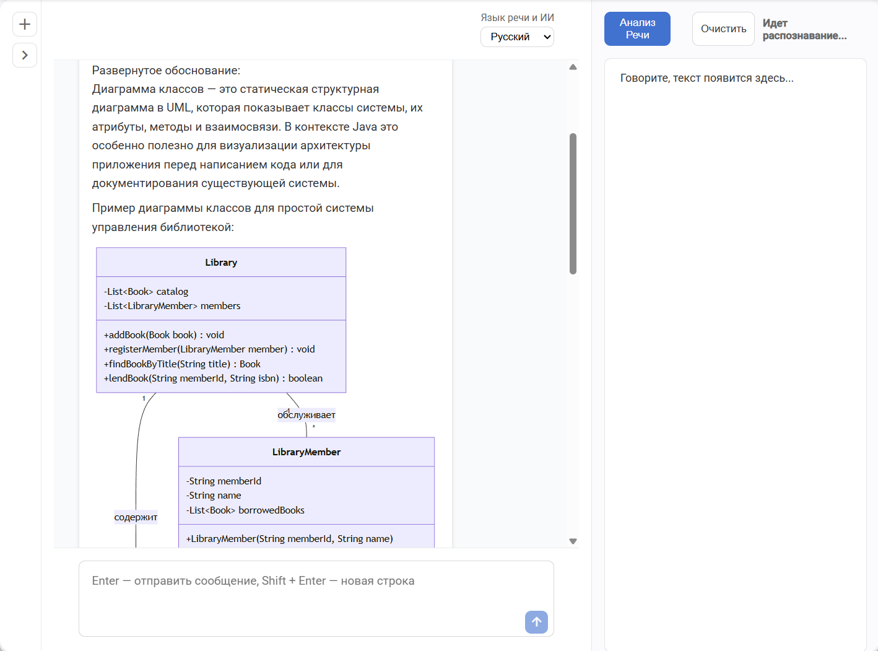This screenshot has height=651, width=878.
Task: Click the chat scrollbar thumb
Action: pos(573,204)
